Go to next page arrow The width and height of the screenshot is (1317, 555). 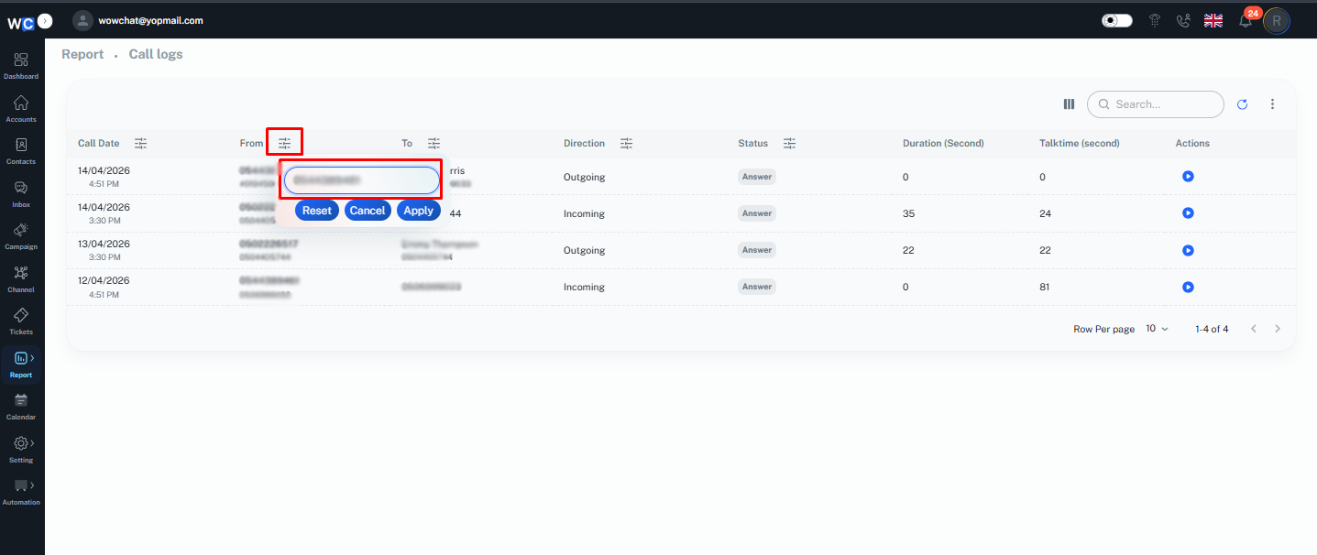tap(1278, 329)
